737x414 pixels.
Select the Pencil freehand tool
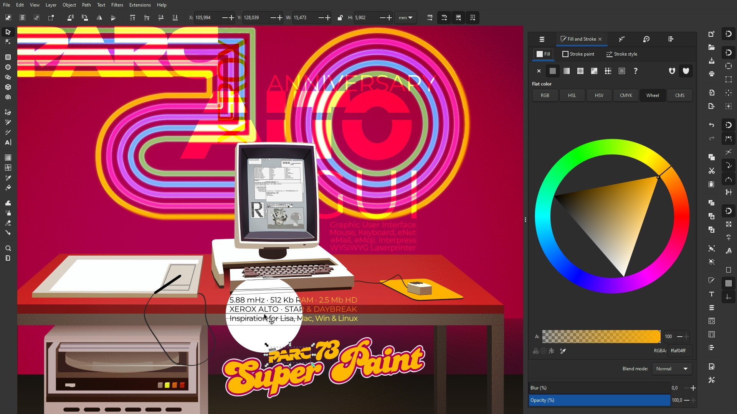(8, 122)
